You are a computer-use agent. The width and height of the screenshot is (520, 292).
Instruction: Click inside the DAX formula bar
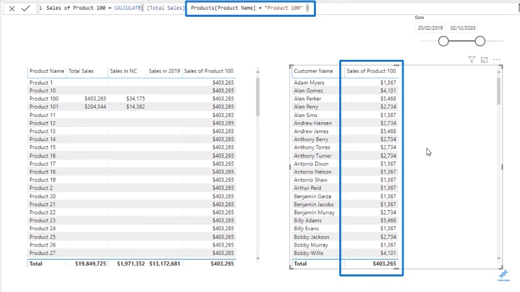tap(279, 8)
